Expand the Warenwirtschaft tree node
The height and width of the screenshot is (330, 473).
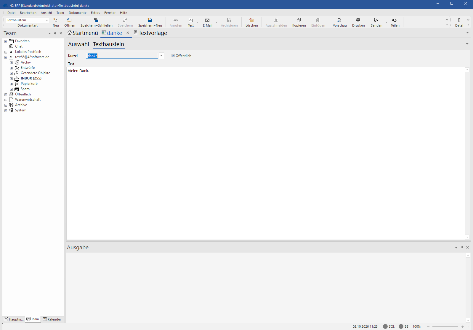click(x=6, y=100)
